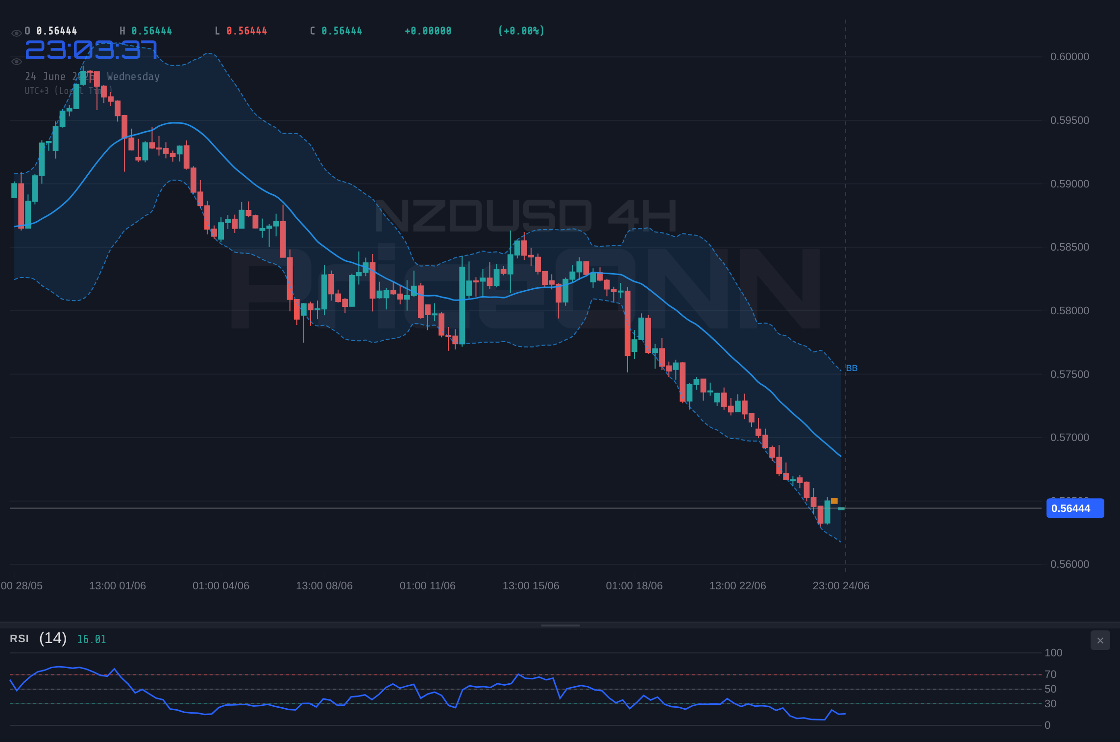Click the 0.57500 price axis label

(1070, 374)
